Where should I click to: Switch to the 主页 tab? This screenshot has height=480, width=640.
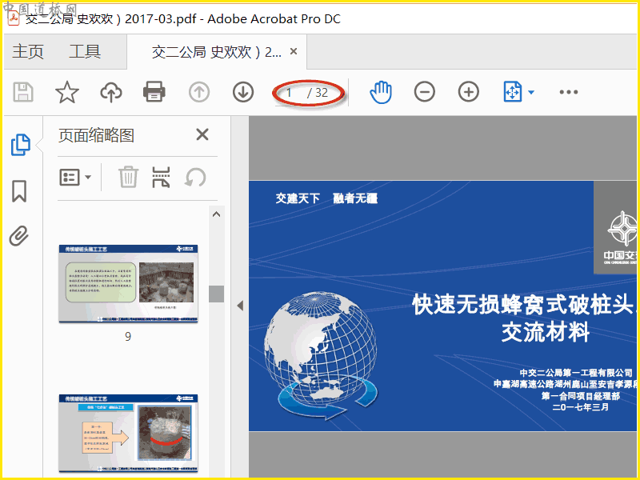(28, 52)
